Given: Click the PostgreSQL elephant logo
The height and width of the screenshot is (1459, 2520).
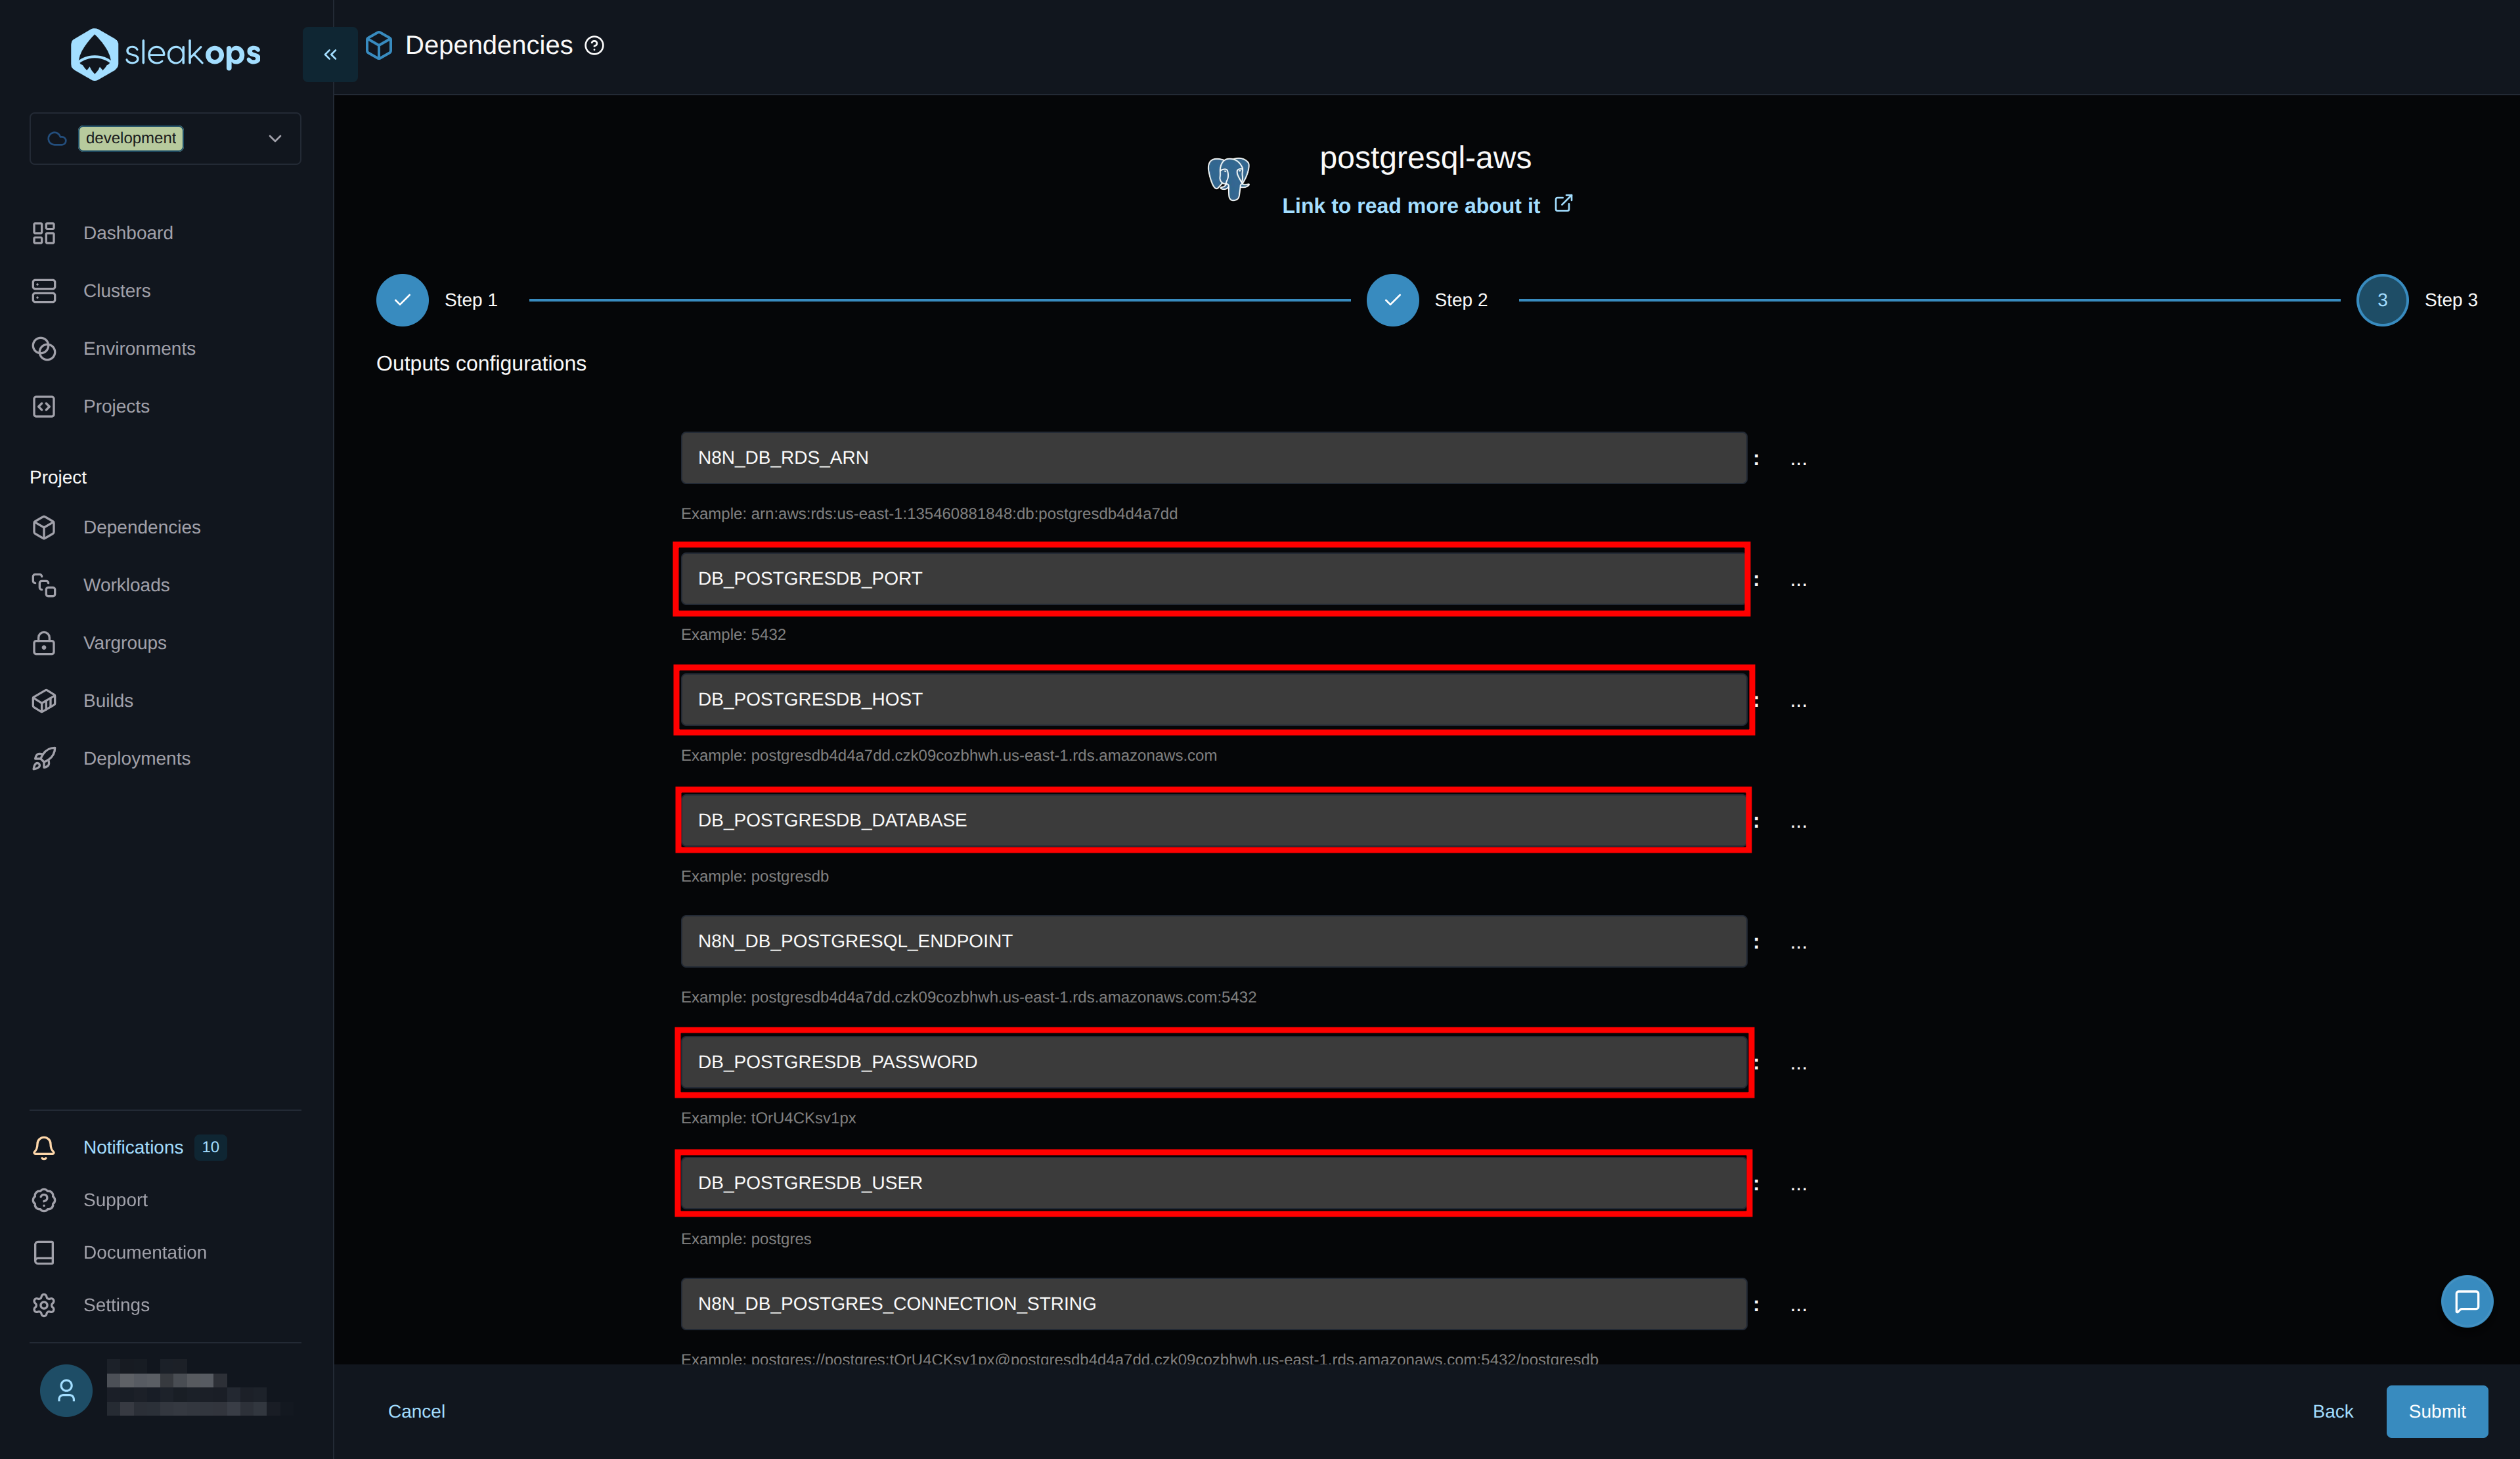Looking at the screenshot, I should pyautogui.click(x=1229, y=178).
